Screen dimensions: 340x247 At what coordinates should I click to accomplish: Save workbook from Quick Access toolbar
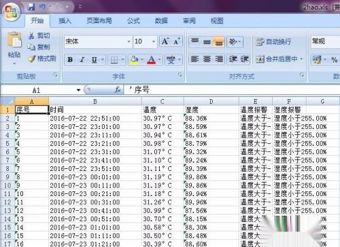[31, 7]
